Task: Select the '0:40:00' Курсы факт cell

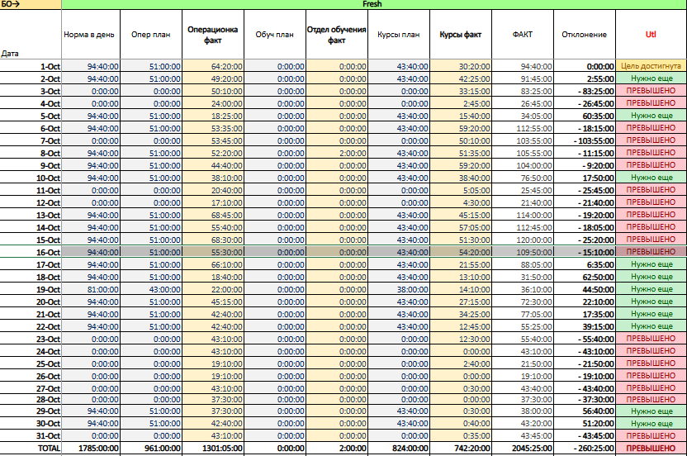Action: (x=461, y=423)
